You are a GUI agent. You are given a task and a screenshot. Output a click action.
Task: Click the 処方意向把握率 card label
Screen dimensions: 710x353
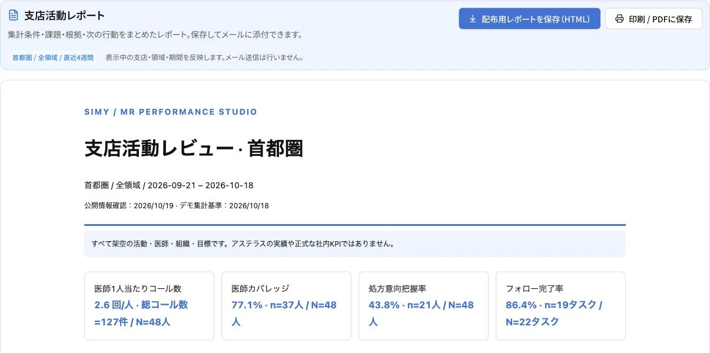click(x=397, y=289)
